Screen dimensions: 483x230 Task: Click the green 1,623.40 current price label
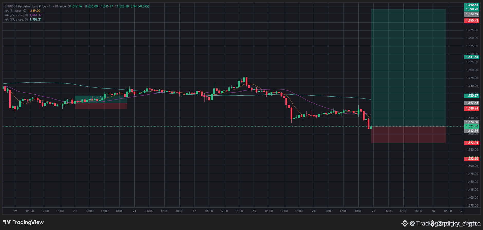point(472,126)
